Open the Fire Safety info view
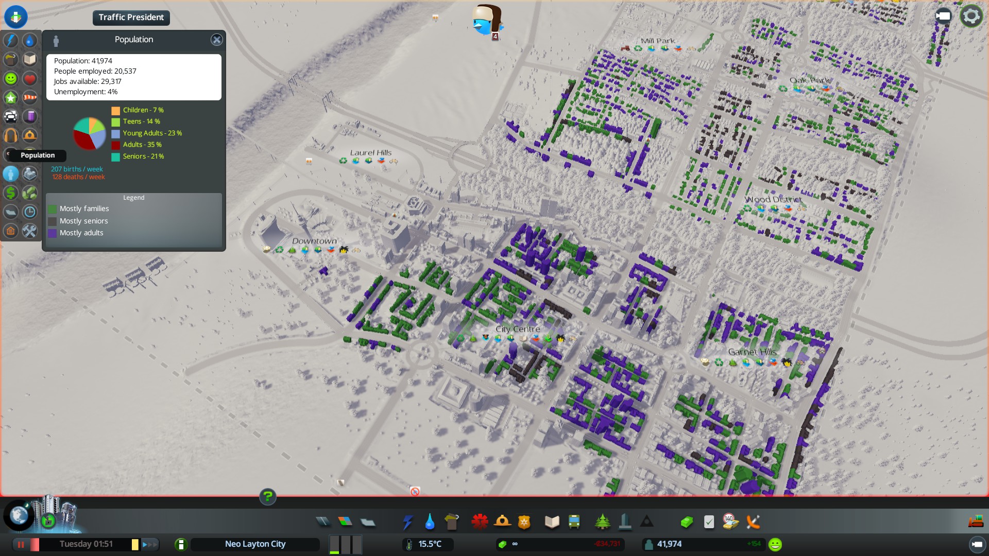The width and height of the screenshot is (989, 556). [30, 135]
